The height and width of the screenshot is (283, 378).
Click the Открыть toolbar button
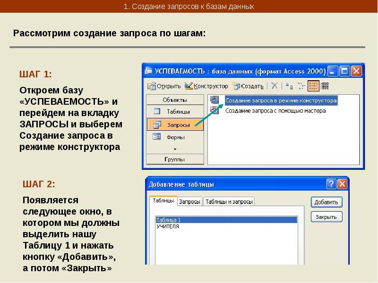(164, 86)
